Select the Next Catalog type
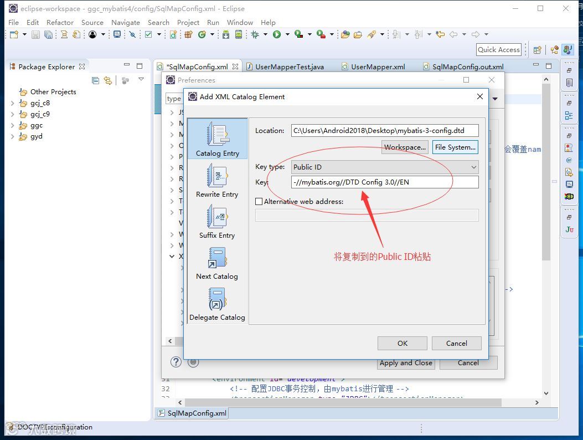 click(217, 263)
